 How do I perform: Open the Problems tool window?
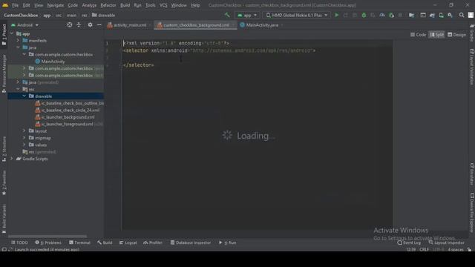coord(48,243)
